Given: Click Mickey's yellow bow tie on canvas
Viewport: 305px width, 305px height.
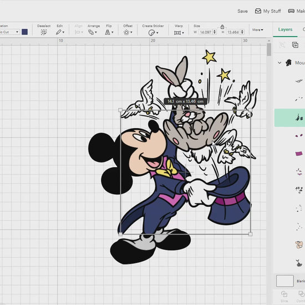Looking at the screenshot, I should (166, 169).
